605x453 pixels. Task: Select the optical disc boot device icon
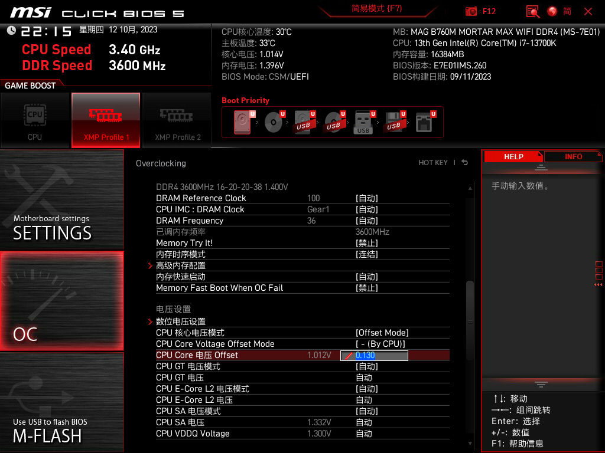pos(274,122)
